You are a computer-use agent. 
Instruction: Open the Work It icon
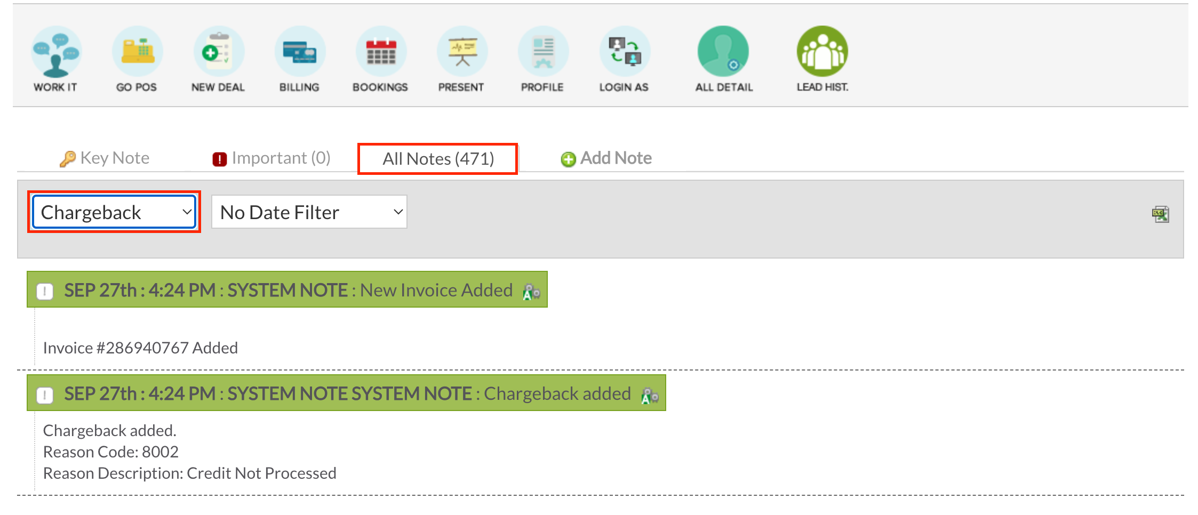(55, 52)
